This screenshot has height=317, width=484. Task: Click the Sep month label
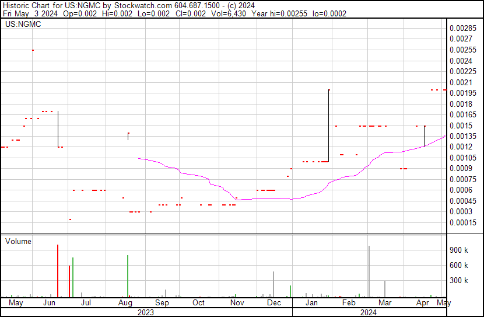[x=162, y=303]
